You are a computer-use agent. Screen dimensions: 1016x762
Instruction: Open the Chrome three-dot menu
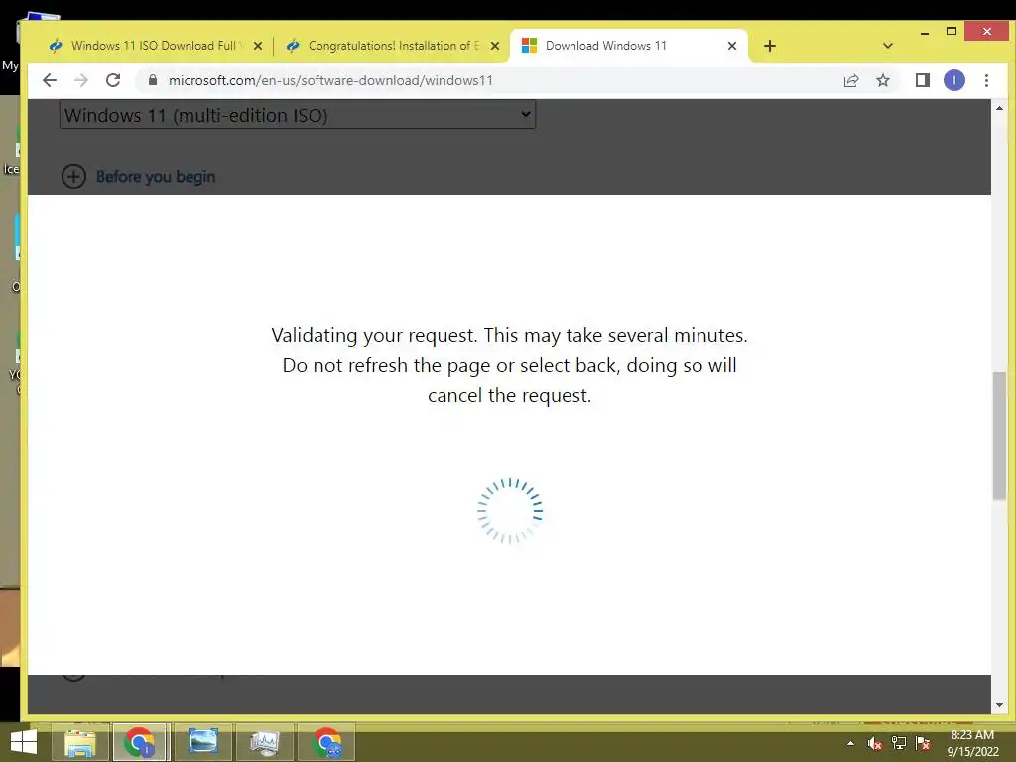point(986,80)
